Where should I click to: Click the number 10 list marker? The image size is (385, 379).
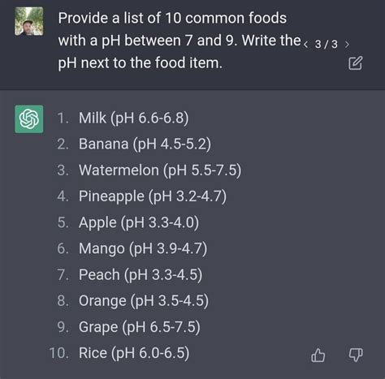click(x=59, y=353)
